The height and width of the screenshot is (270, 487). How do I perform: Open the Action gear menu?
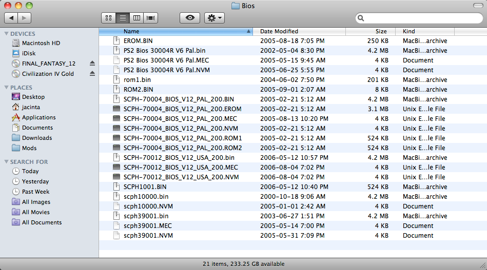[x=215, y=18]
